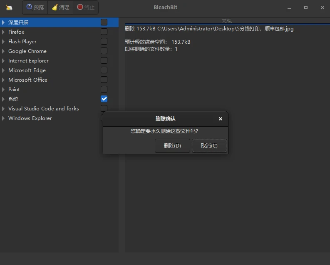Open the BleachBit application menu icon
Viewport: 330px width, 265px height.
click(9, 8)
